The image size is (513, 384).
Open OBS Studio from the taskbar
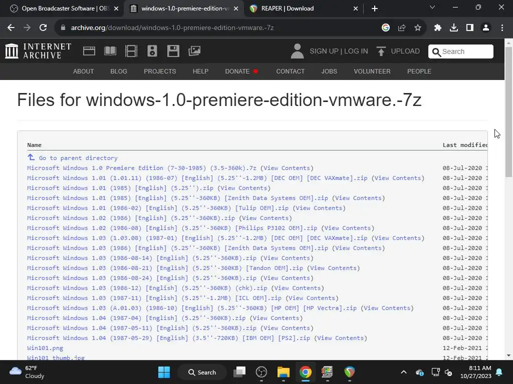(x=262, y=372)
